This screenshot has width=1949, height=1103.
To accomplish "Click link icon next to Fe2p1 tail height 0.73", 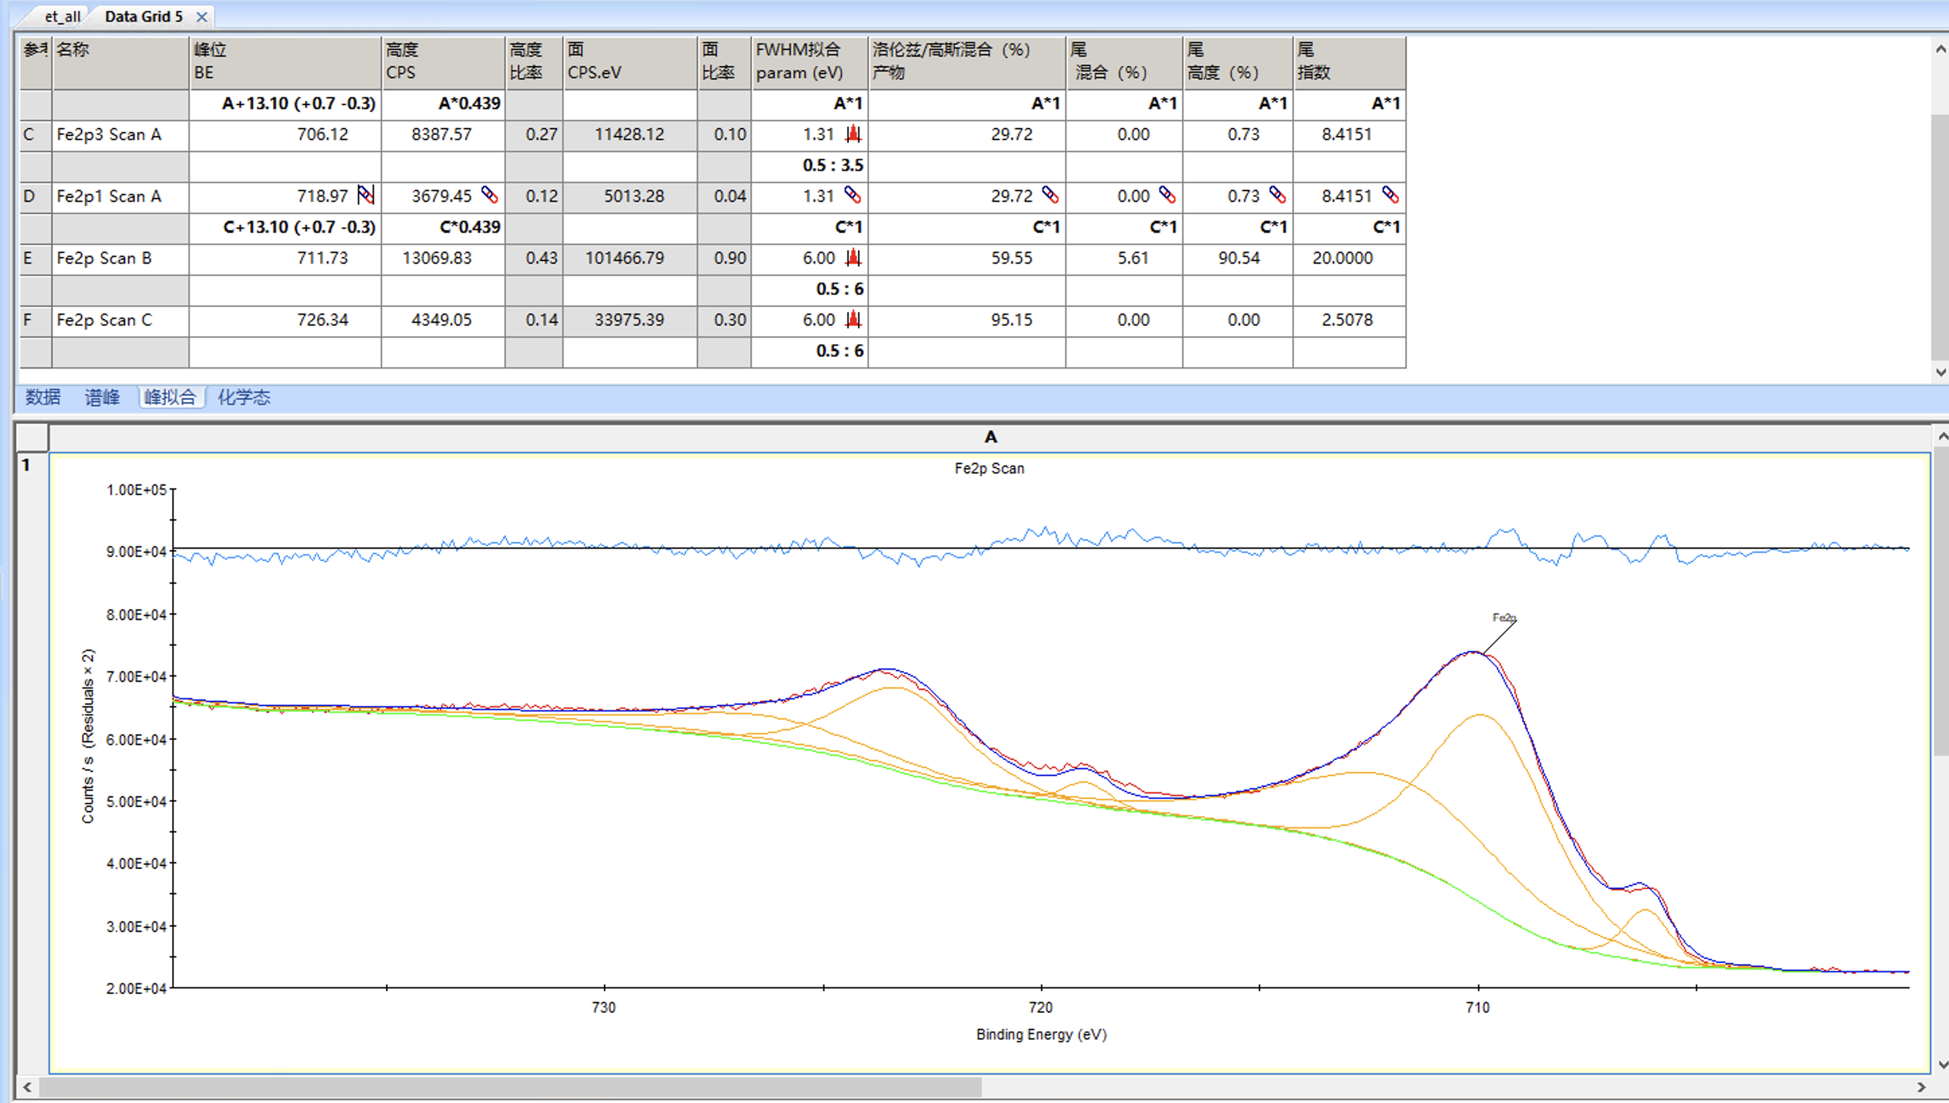I will [x=1277, y=196].
